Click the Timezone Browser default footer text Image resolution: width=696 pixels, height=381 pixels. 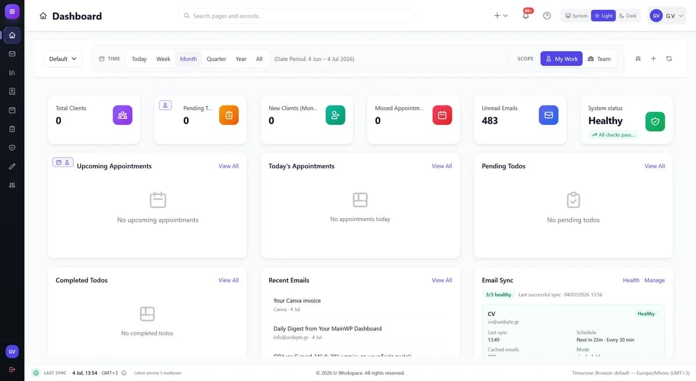coord(630,373)
